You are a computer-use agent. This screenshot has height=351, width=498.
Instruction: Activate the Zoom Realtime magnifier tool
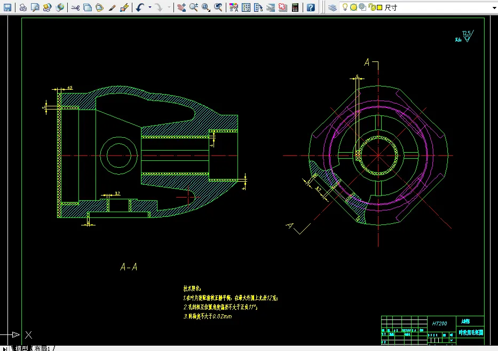[193, 7]
